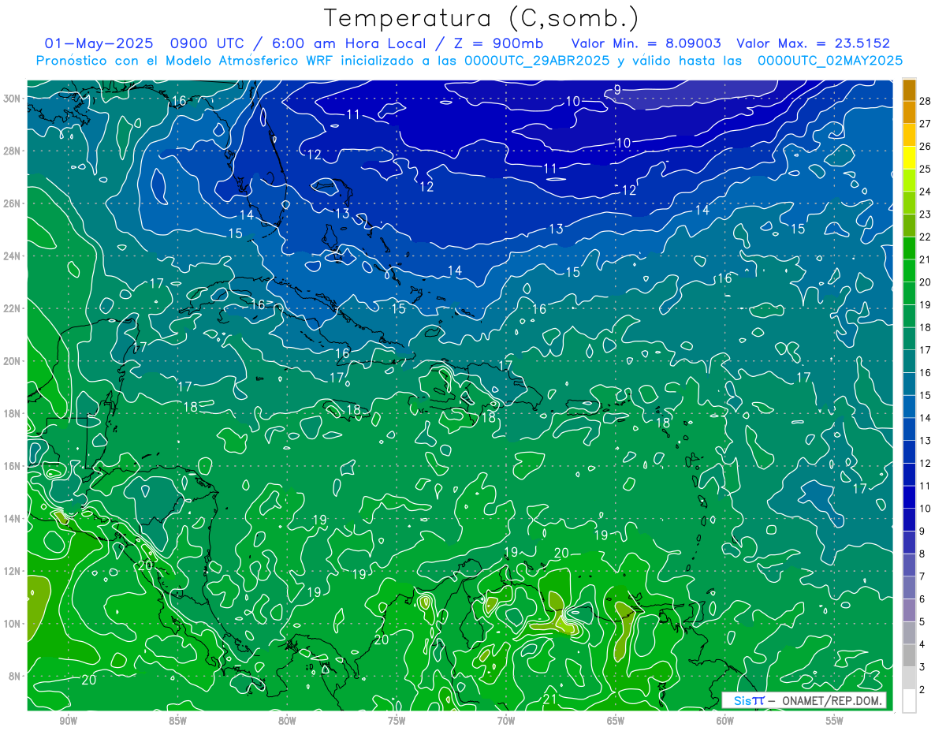Click the "8N" latitude axis label
The height and width of the screenshot is (731, 946).
(x=16, y=676)
